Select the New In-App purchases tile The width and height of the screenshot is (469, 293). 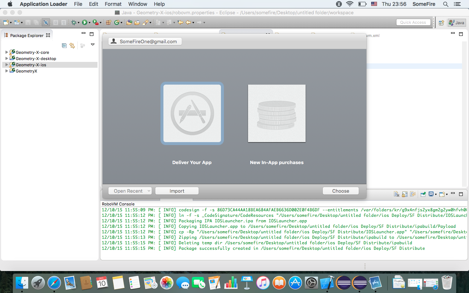[x=277, y=114]
